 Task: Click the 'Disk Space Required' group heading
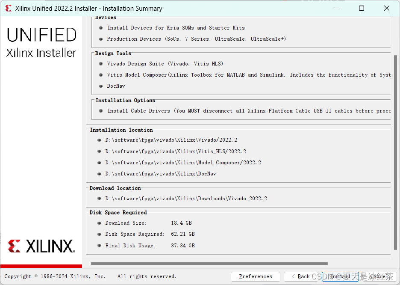point(118,213)
